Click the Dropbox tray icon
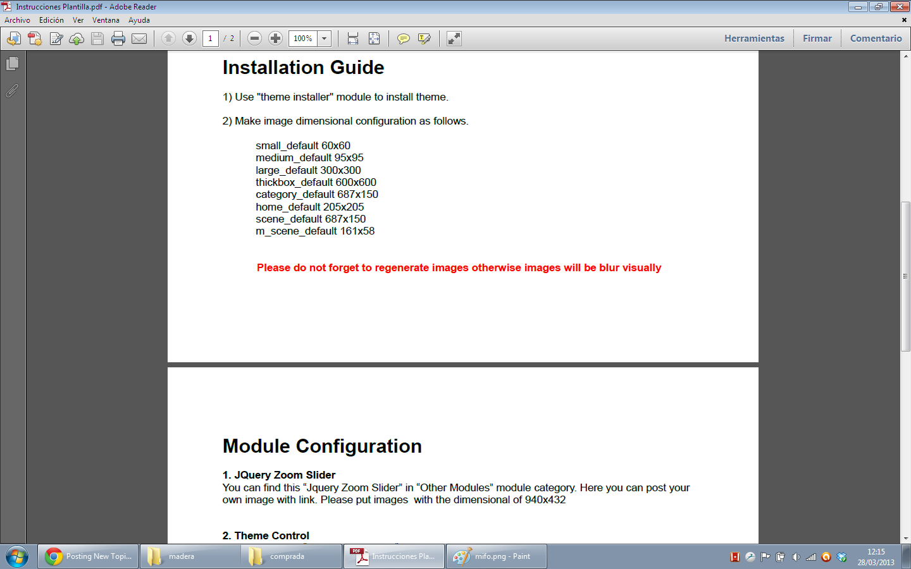The image size is (911, 569). coord(841,557)
